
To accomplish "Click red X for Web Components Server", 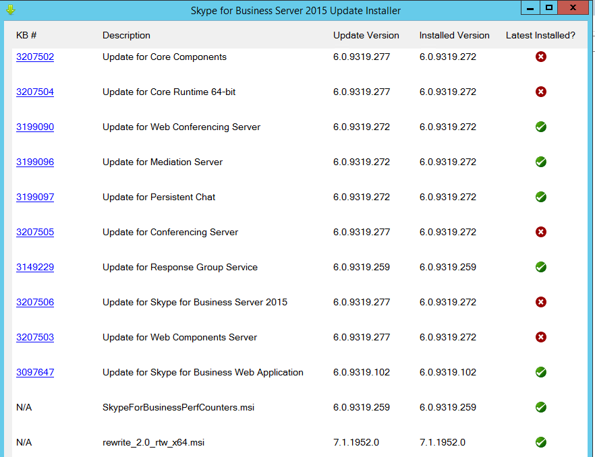I will [540, 337].
